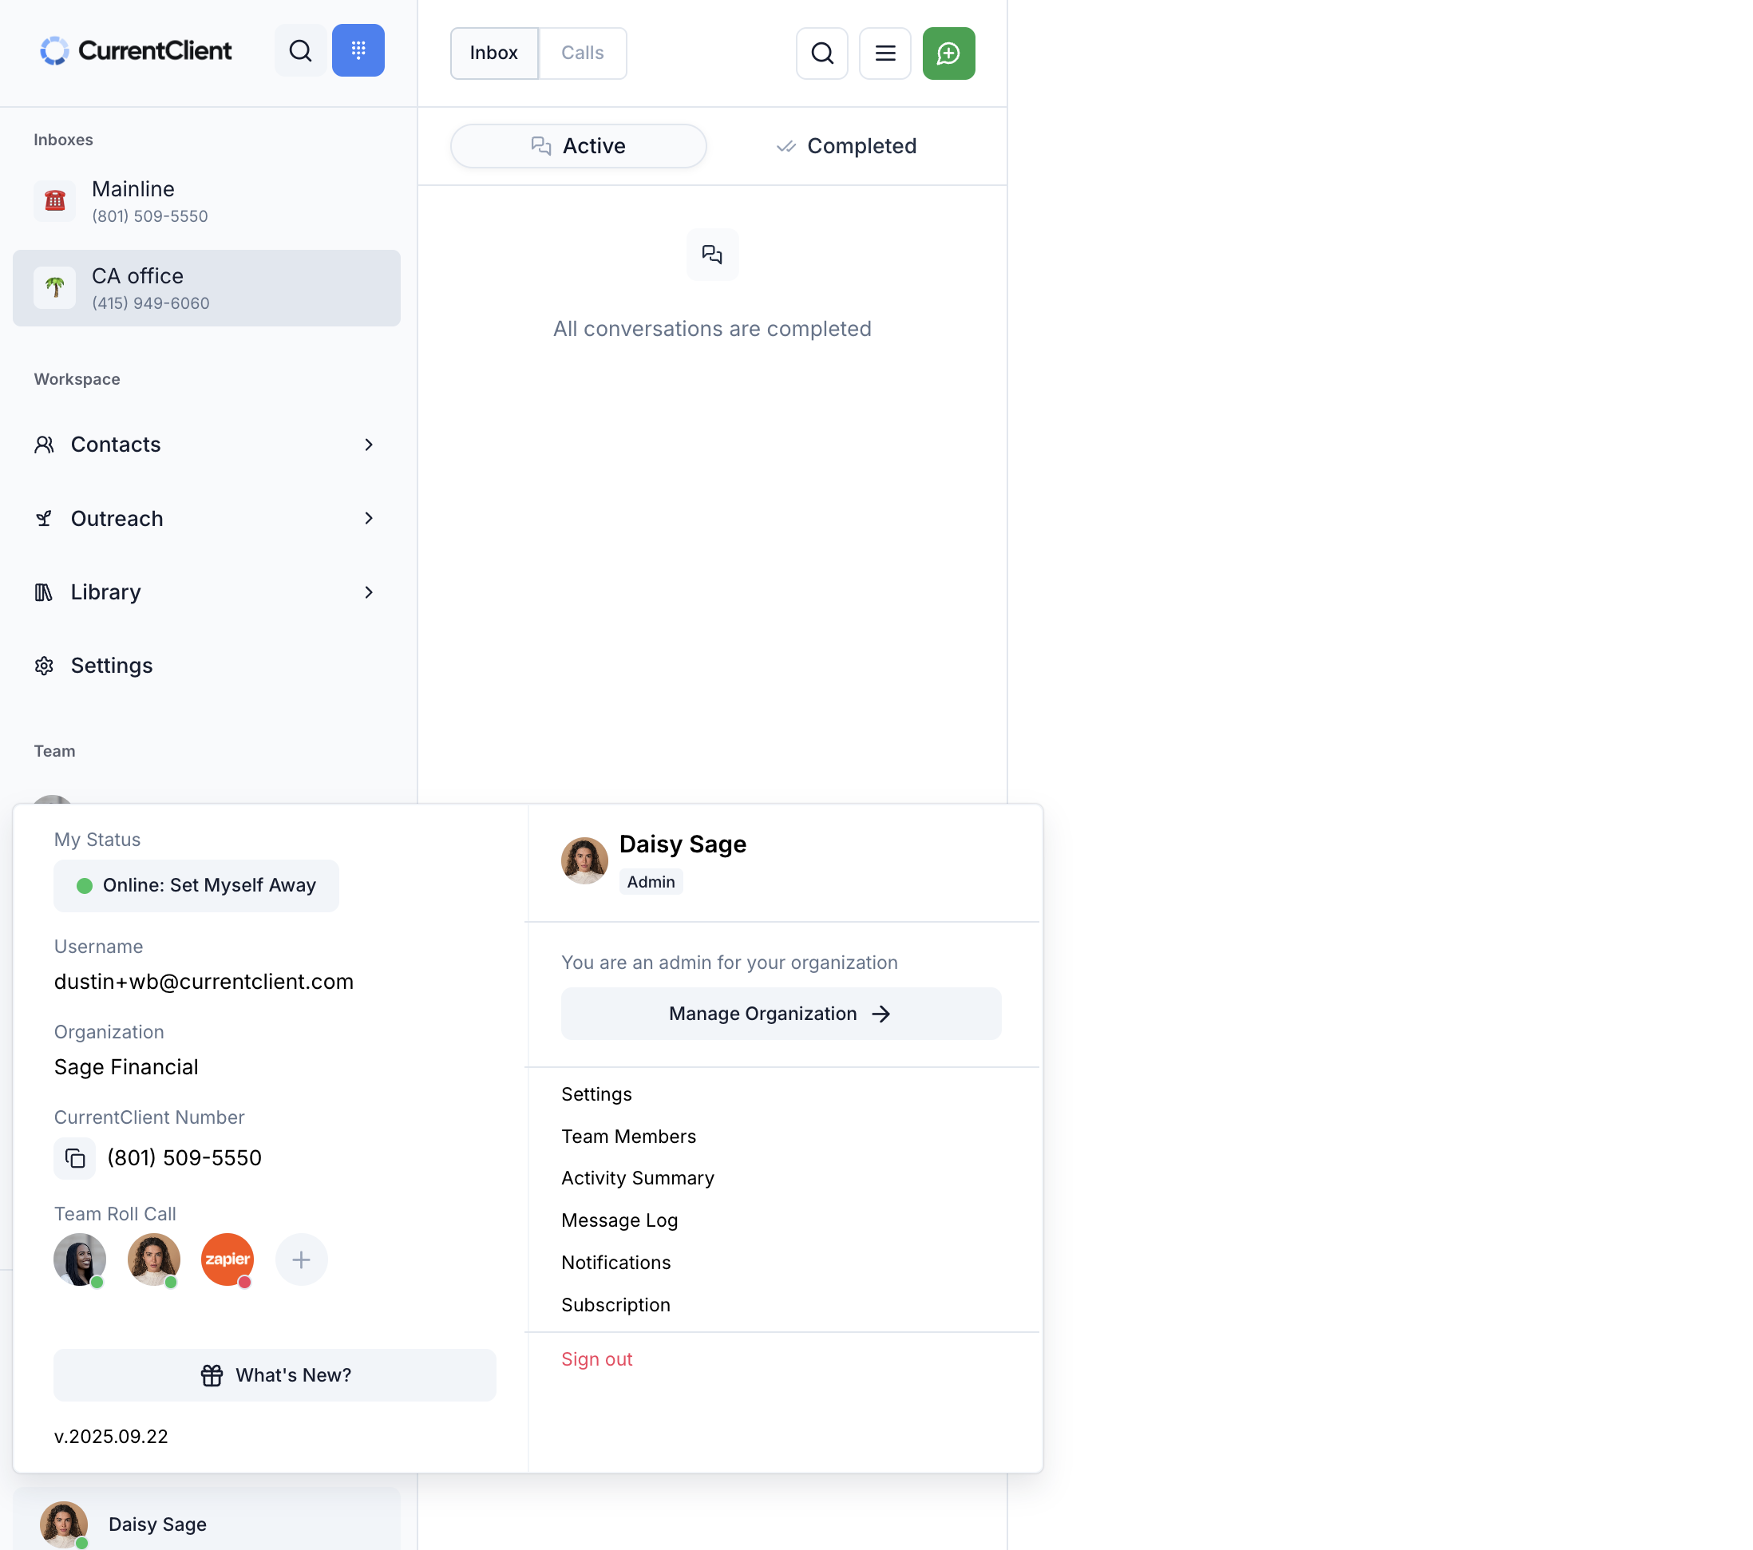
Task: Switch to the Calls tab
Action: pos(582,53)
